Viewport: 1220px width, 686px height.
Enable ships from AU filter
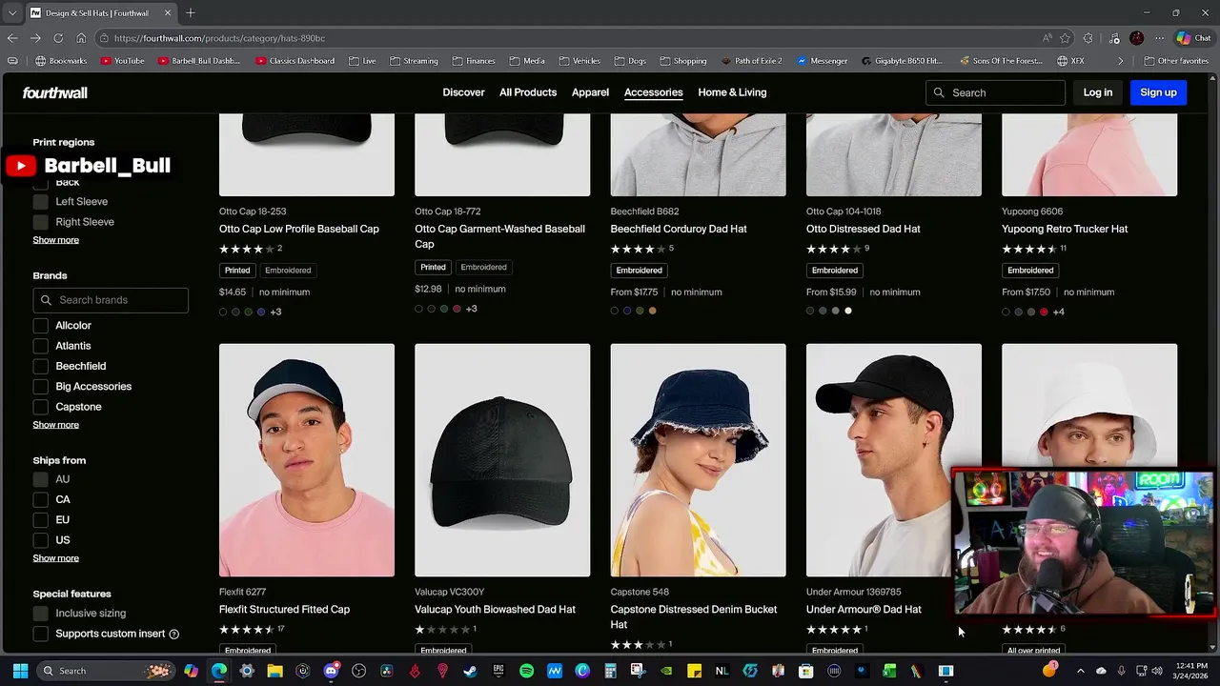click(x=40, y=479)
